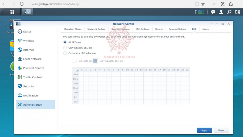Screen dimensions: 243x137
Task: Click the network upload/download speed indicator
Action: pos(200,12)
